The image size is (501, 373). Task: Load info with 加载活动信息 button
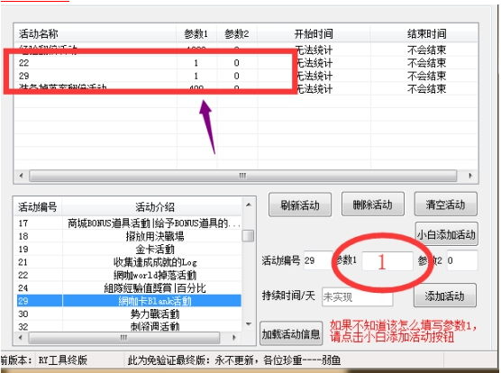[291, 333]
